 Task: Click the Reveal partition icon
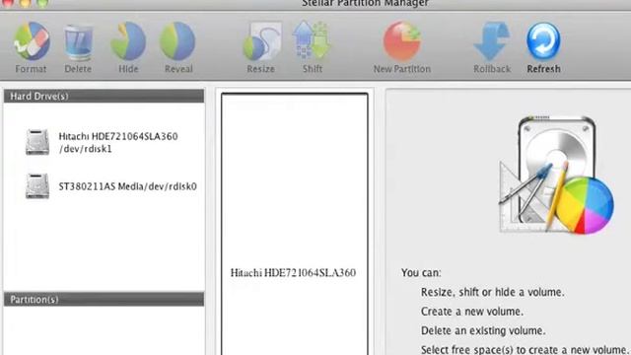pos(177,41)
